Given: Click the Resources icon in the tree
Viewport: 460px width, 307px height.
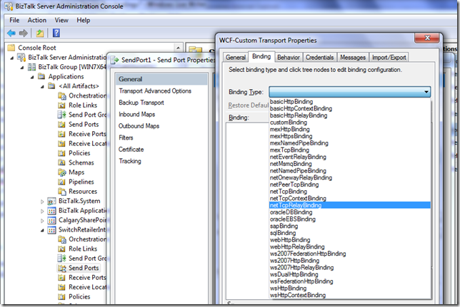Looking at the screenshot, I should pyautogui.click(x=61, y=192).
